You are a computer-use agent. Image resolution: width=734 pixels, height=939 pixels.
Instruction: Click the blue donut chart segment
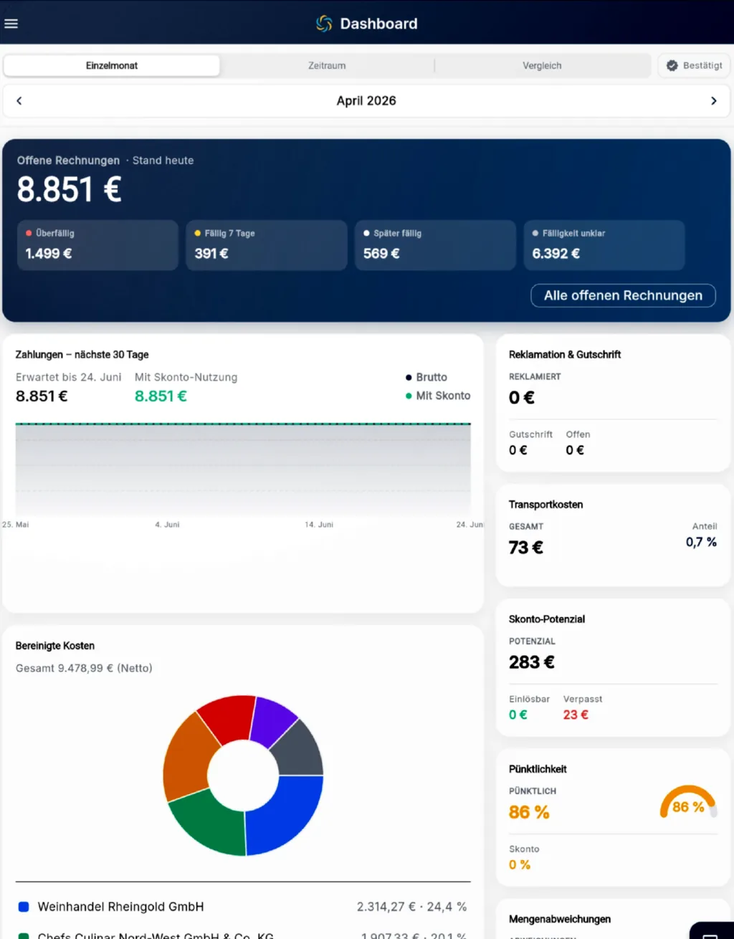288,816
